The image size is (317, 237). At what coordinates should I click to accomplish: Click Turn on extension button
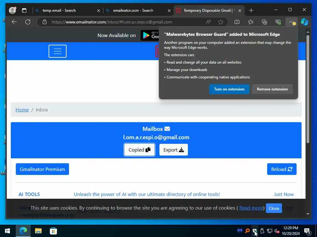tap(229, 89)
